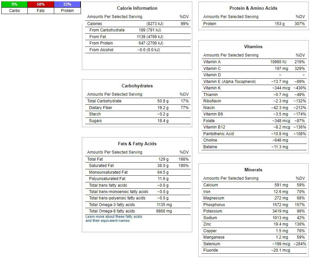Viewport: 311px width, 259px height.
Task: Click the Selenium row label
Action: coord(212,244)
